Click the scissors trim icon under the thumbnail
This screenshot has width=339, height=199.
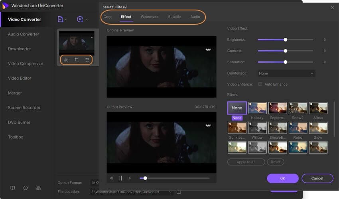[x=66, y=60]
